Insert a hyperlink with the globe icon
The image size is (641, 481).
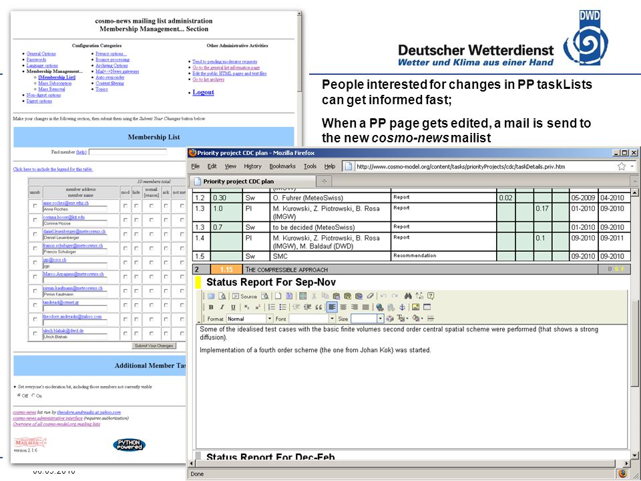point(380,307)
